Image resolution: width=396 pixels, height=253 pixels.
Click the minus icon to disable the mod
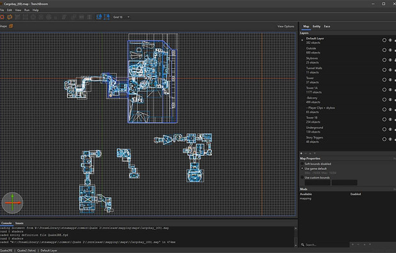coord(358,244)
